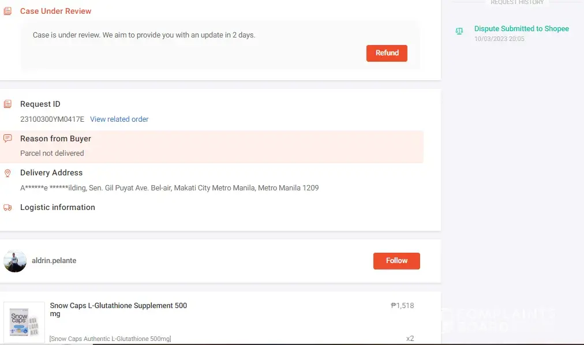
Task: Click the Case Under Review heading
Action: 55,11
